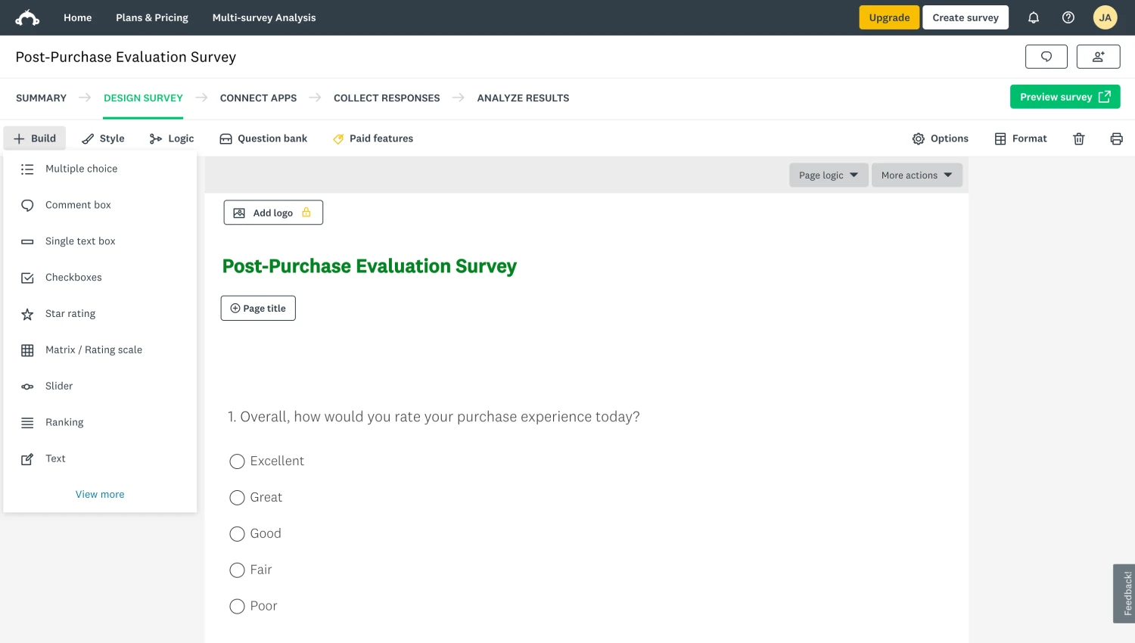This screenshot has height=643, width=1135.
Task: Add a Comment box question
Action: tap(78, 204)
